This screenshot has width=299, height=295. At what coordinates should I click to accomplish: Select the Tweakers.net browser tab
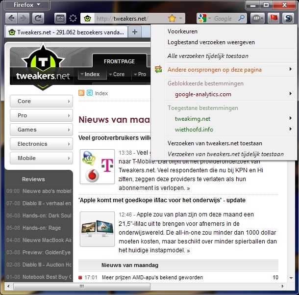tap(66, 32)
